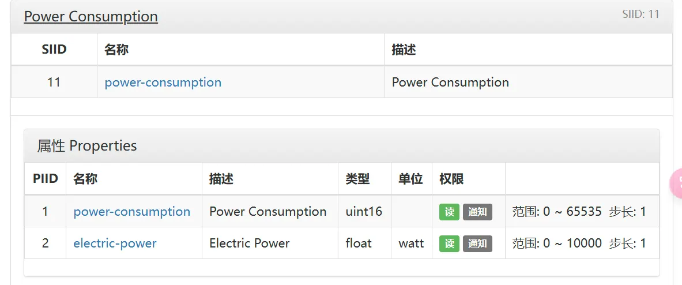Click the 属性 Properties panel heading
Screen dimensions: 682x285
pos(87,146)
